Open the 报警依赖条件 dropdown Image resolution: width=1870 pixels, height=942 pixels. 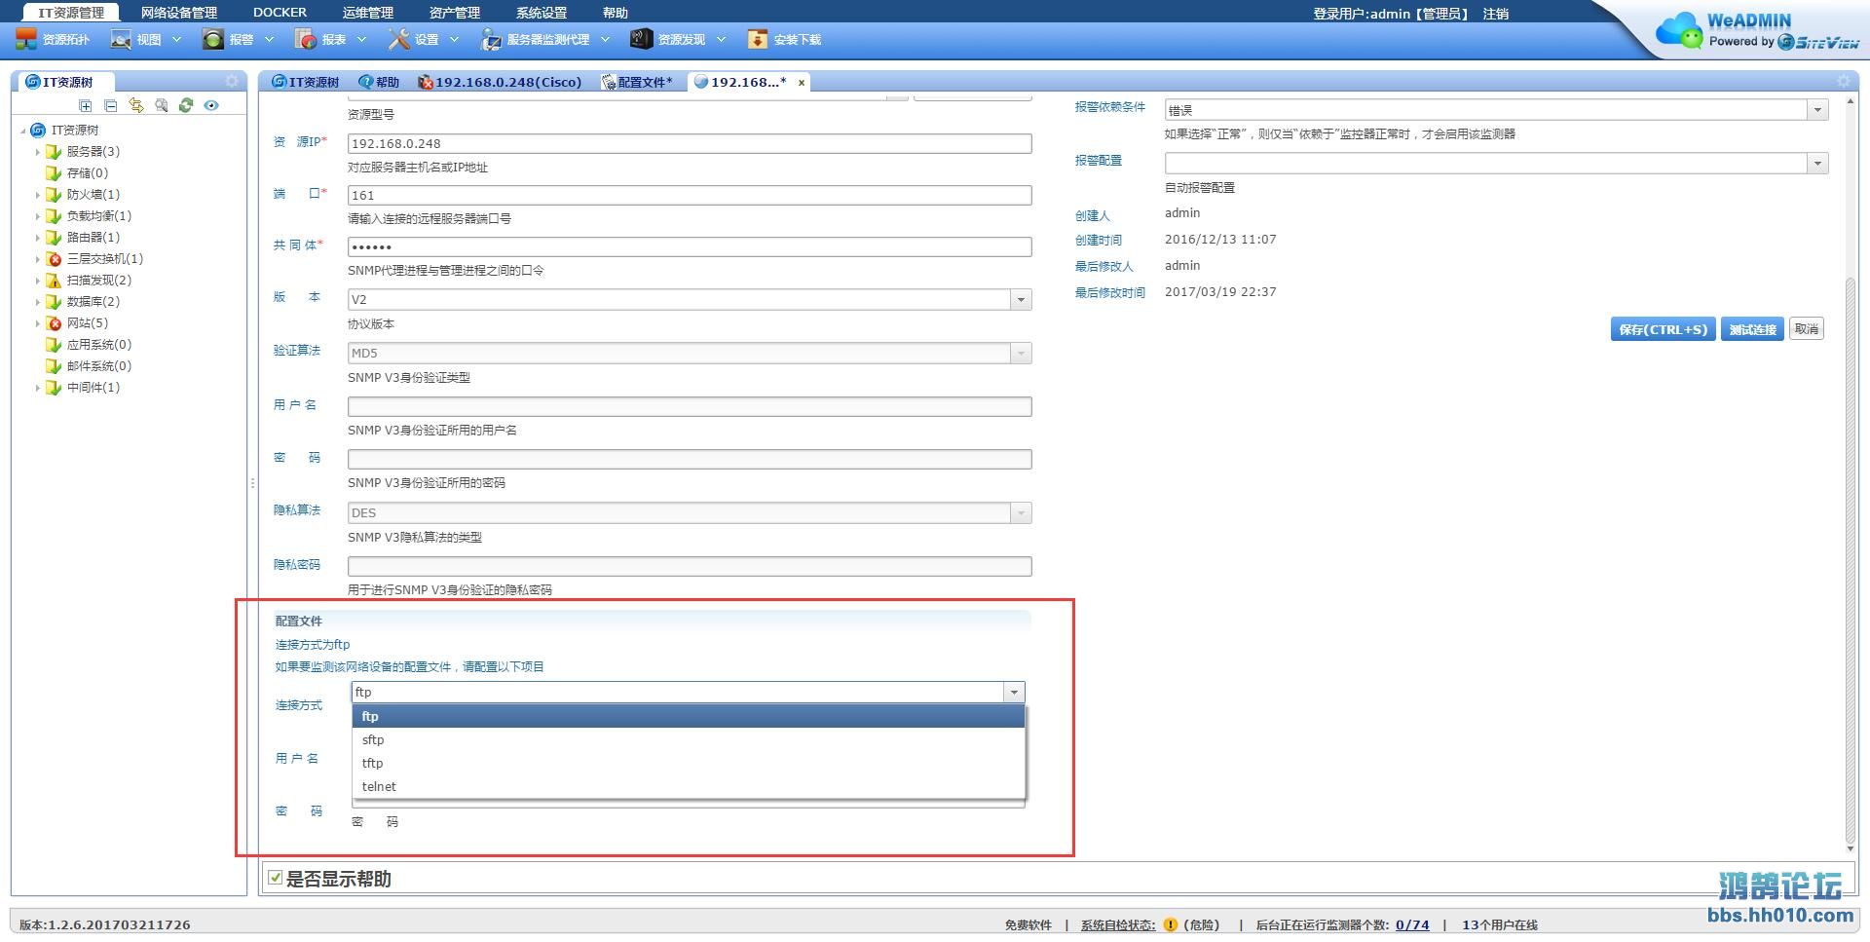[x=1817, y=110]
